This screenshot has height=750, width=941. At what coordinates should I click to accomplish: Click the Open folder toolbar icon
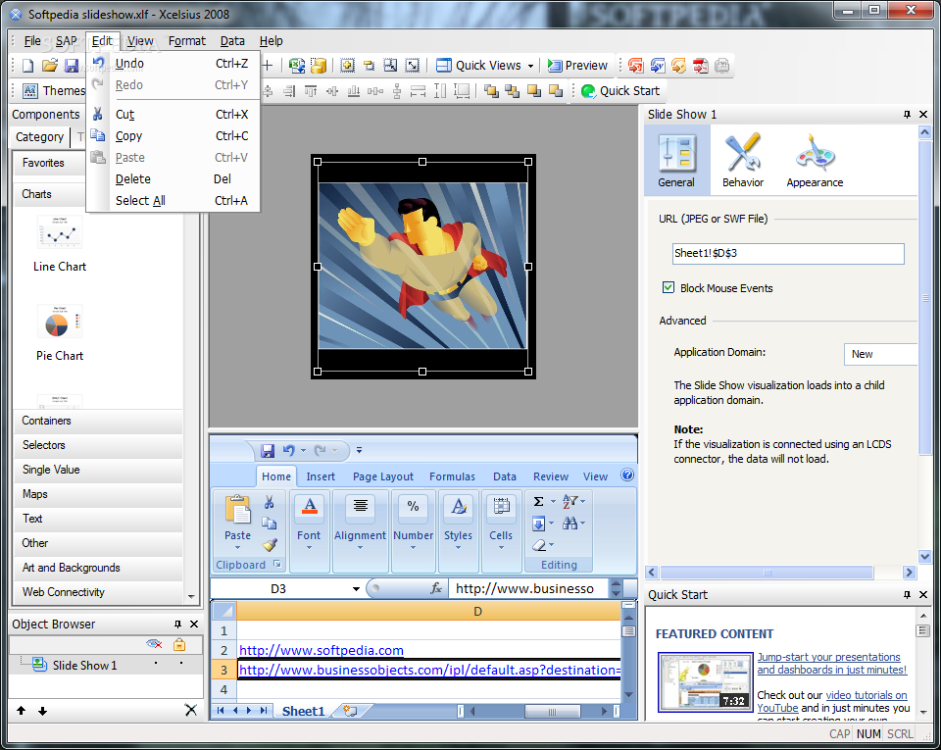tap(50, 66)
